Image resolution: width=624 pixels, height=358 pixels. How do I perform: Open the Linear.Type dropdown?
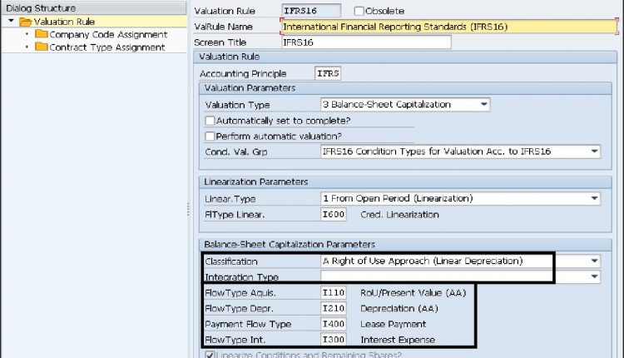594,198
